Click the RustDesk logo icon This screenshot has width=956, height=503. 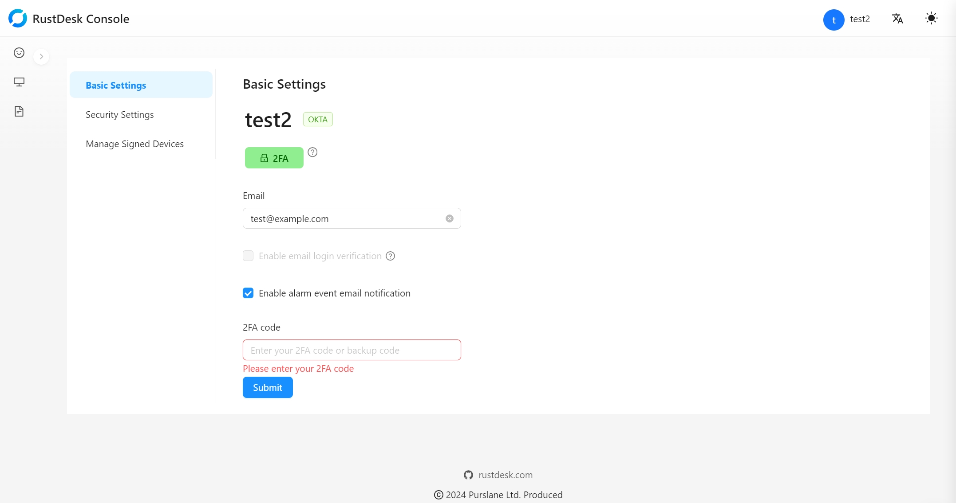(x=18, y=19)
